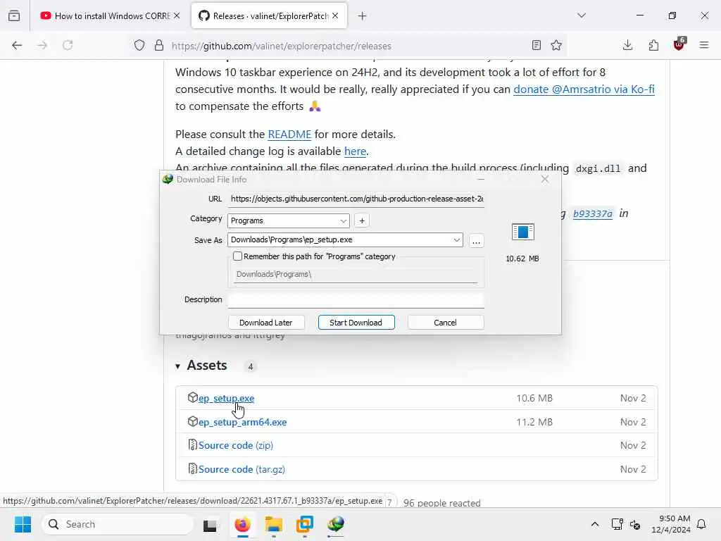Image resolution: width=721 pixels, height=541 pixels.
Task: Open Internet Download Manager taskbar icon
Action: click(336, 524)
